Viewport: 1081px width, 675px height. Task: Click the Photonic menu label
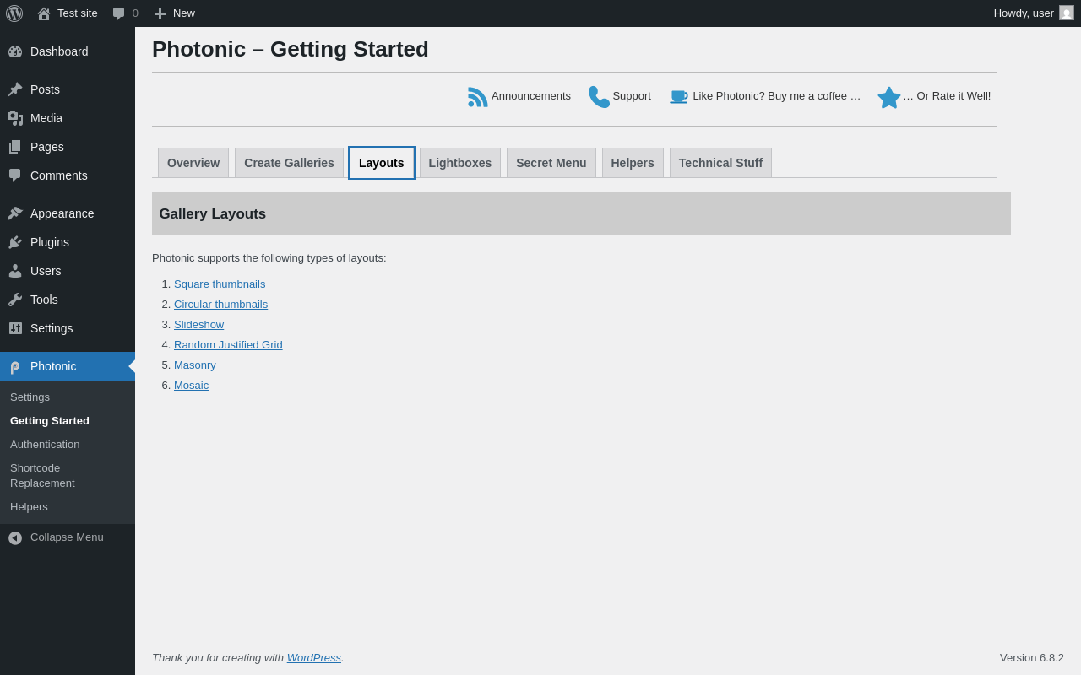pyautogui.click(x=53, y=366)
